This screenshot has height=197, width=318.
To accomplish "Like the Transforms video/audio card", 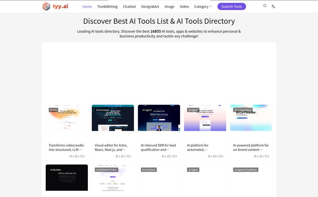I will [76, 156].
